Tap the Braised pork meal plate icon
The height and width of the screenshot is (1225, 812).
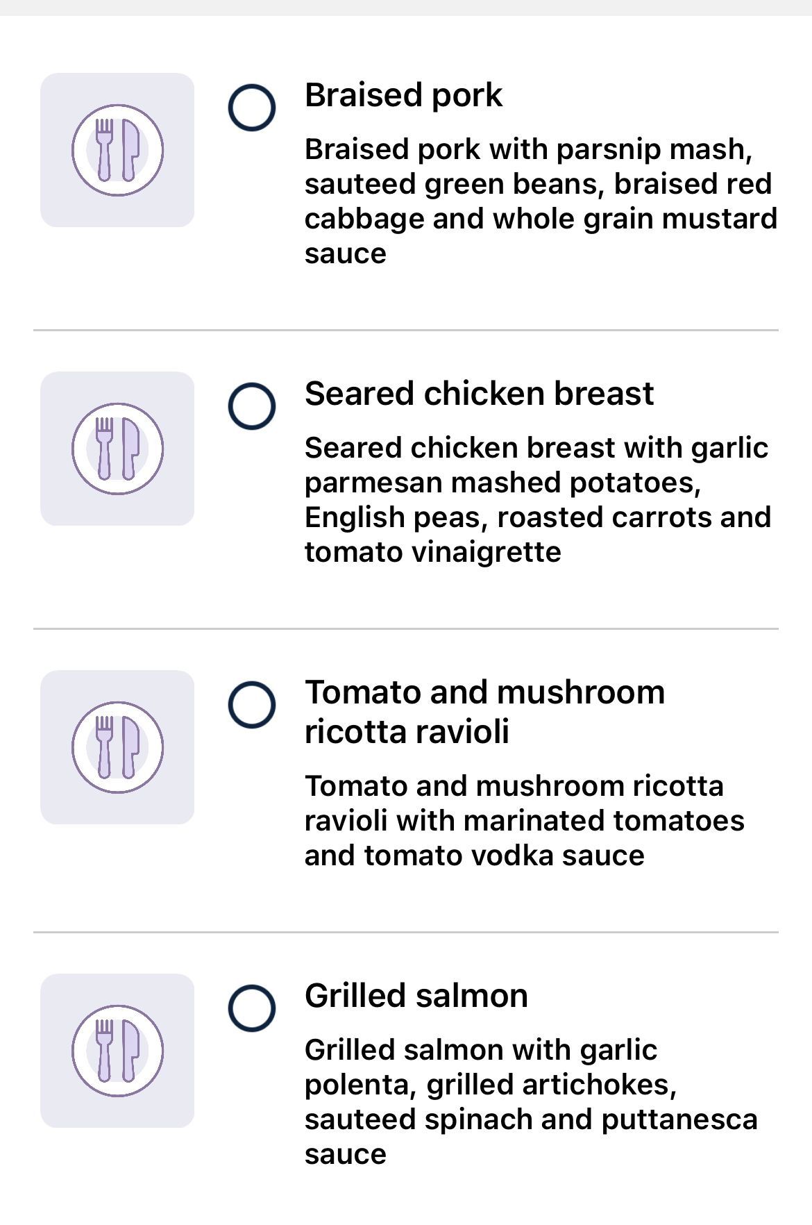(117, 150)
